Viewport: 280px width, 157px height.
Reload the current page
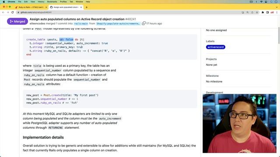13,12
